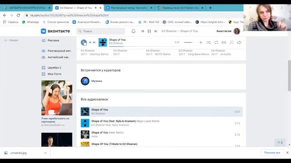The image size is (291, 163).
Task: Toggle shuffle mode in the player
Action: pos(208,43)
